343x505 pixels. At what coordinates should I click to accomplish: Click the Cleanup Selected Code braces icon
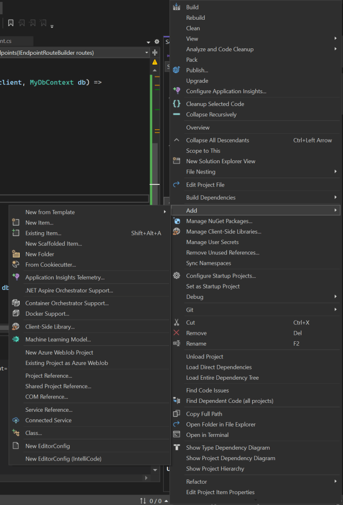point(176,104)
